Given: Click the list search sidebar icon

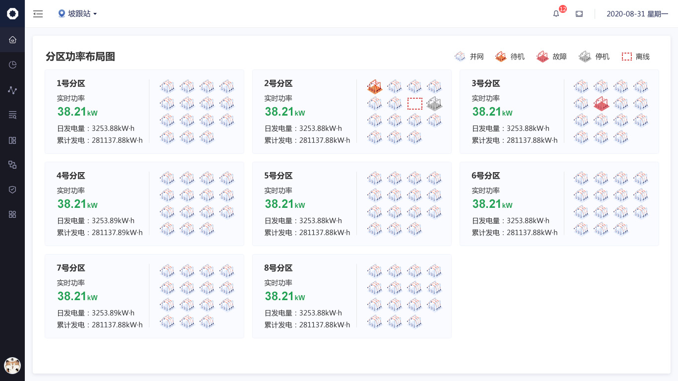Looking at the screenshot, I should 12,115.
